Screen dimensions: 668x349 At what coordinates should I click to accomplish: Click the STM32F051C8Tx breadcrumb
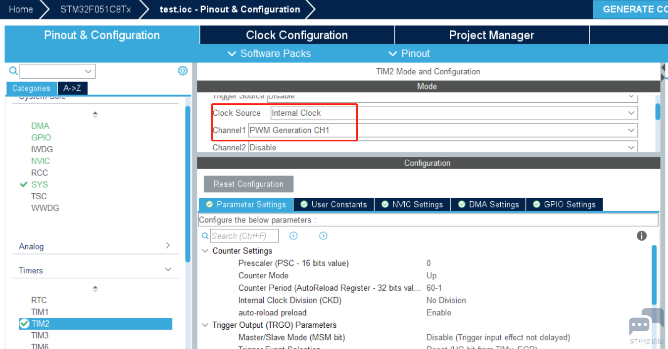click(95, 9)
